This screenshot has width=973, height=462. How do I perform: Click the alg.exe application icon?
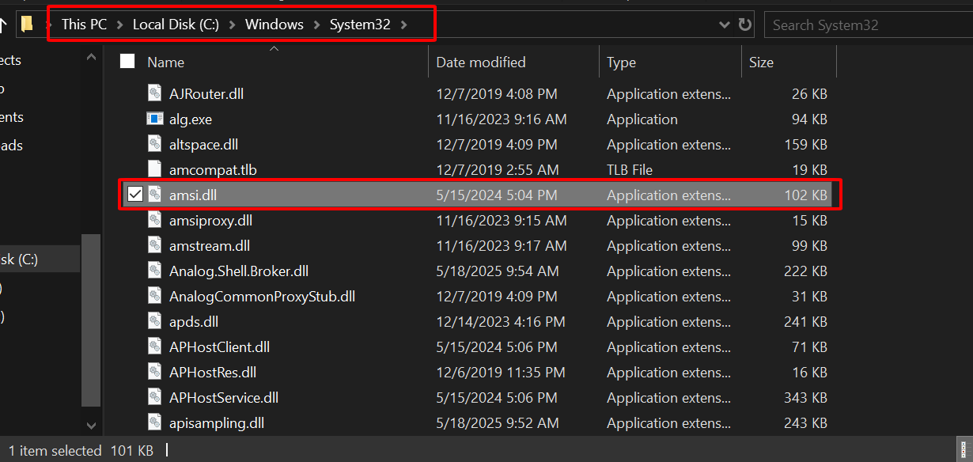click(x=155, y=119)
